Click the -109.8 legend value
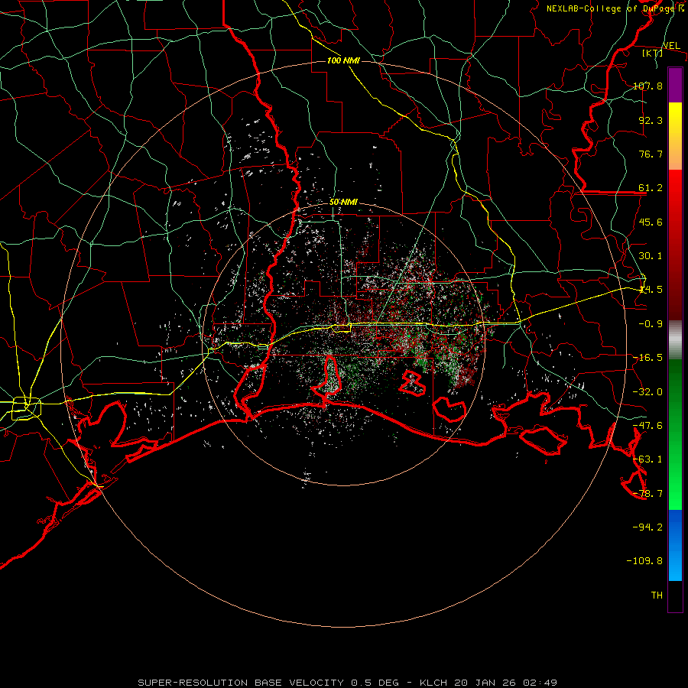The image size is (688, 688). 644,561
